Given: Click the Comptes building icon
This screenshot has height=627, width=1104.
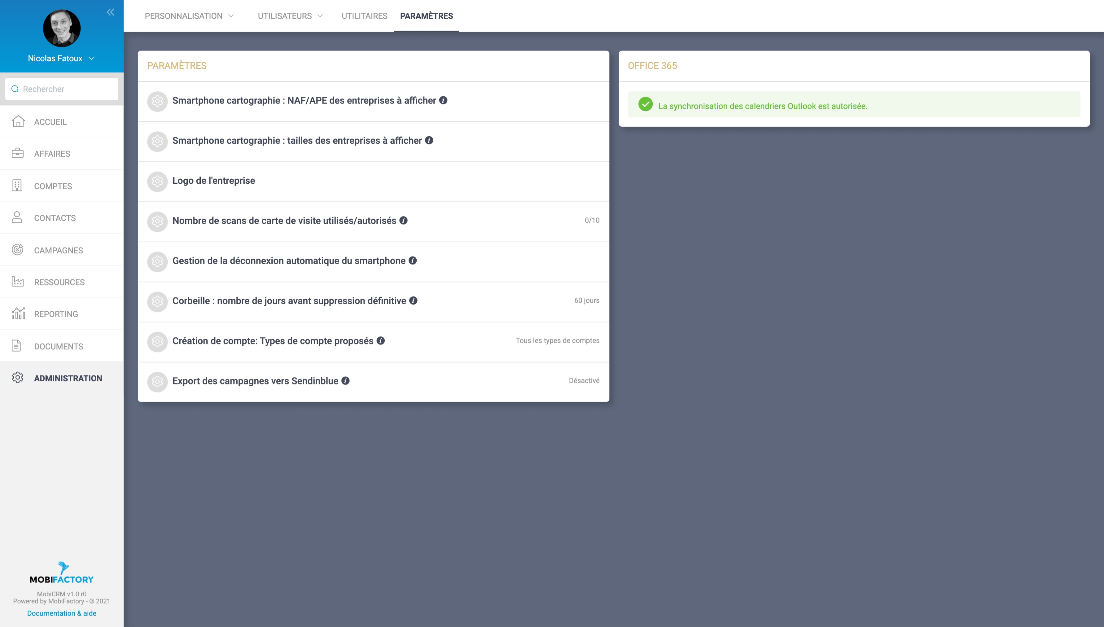Looking at the screenshot, I should [17, 186].
